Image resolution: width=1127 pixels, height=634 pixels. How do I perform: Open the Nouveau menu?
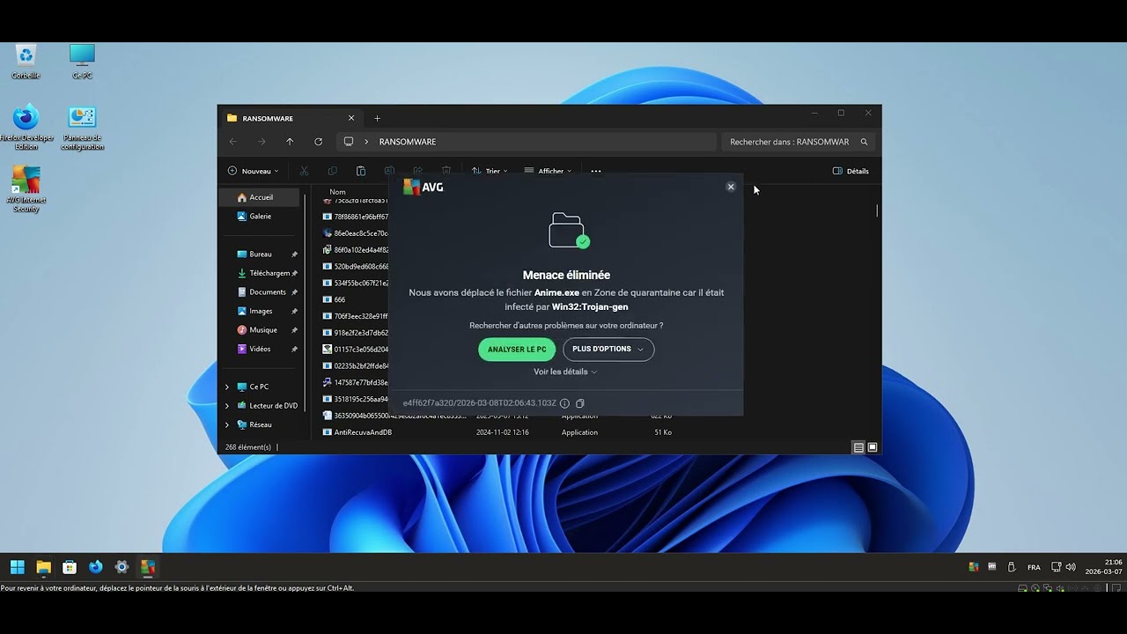click(x=253, y=171)
